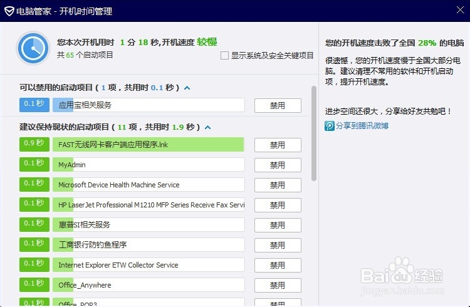Select Microsoft Device Health Machine Service row
The height and width of the screenshot is (307, 470).
click(149, 185)
